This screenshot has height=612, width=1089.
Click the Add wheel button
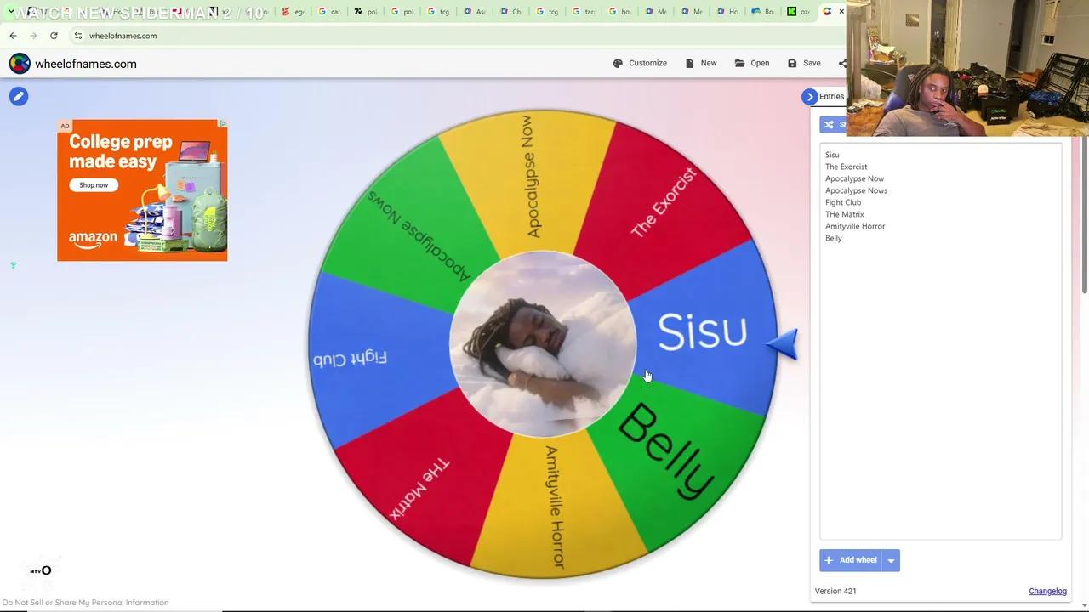coord(850,560)
